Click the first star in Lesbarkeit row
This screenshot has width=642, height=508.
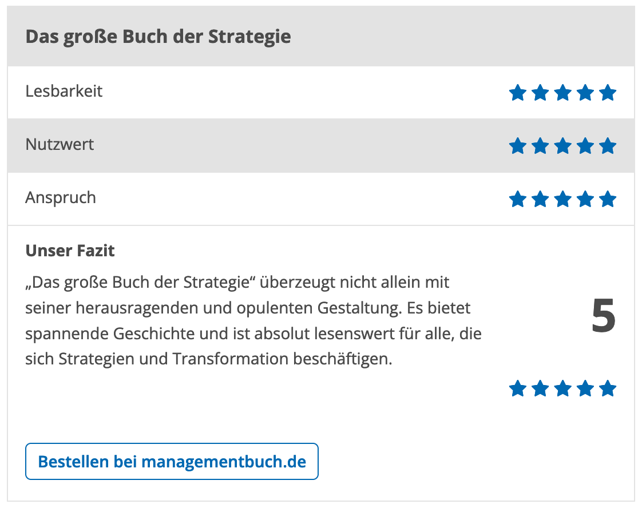517,93
